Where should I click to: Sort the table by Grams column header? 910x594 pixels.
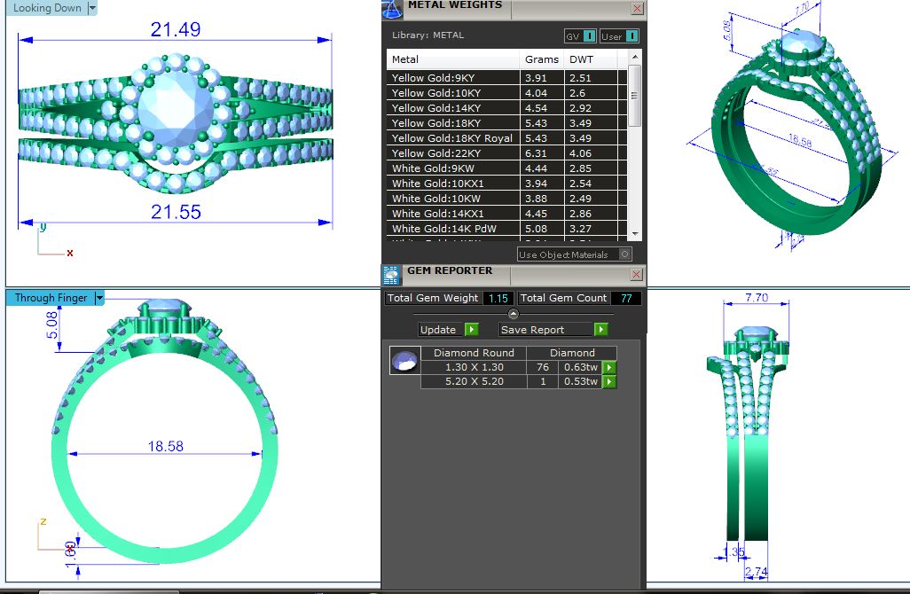[x=542, y=59]
